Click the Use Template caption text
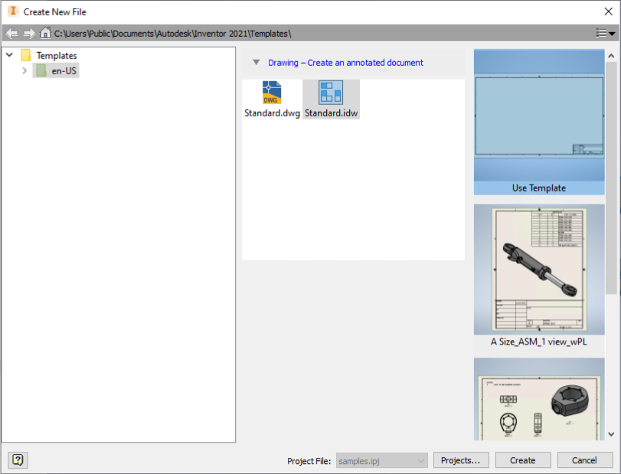 tap(539, 188)
